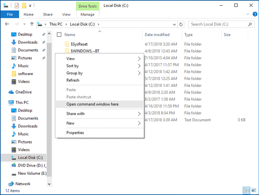Screen dimensions: 259x195
Task: Click the OneDrive cloud icon
Action: click(11, 92)
